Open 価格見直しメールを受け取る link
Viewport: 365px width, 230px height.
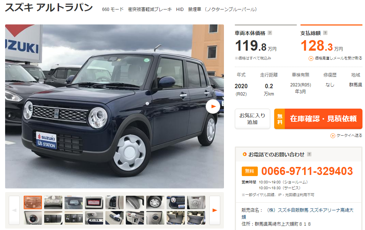click(x=338, y=58)
